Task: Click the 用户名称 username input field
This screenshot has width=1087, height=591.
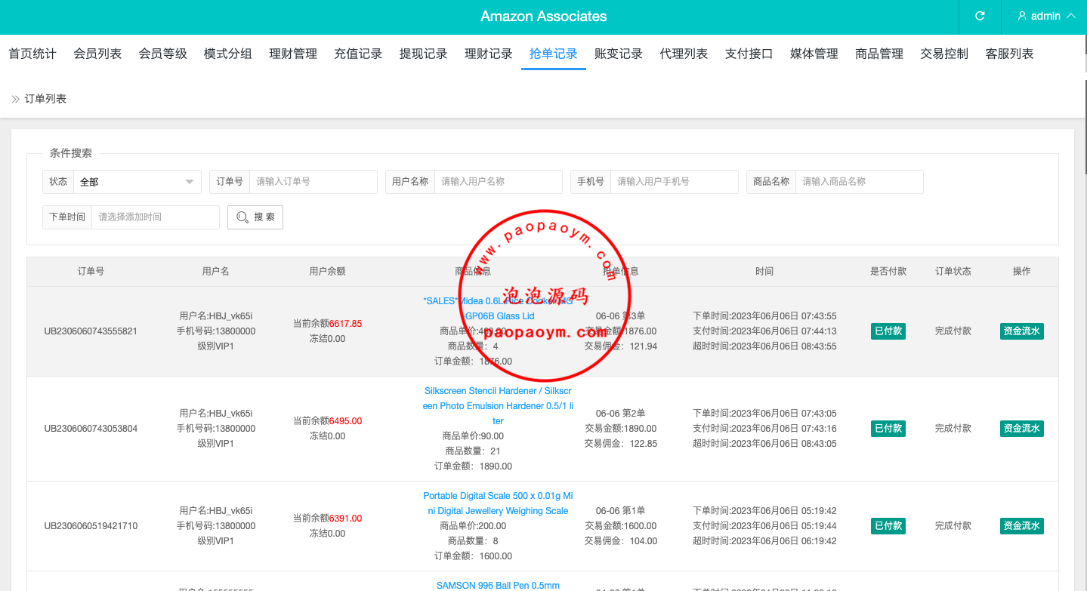Action: pyautogui.click(x=498, y=182)
